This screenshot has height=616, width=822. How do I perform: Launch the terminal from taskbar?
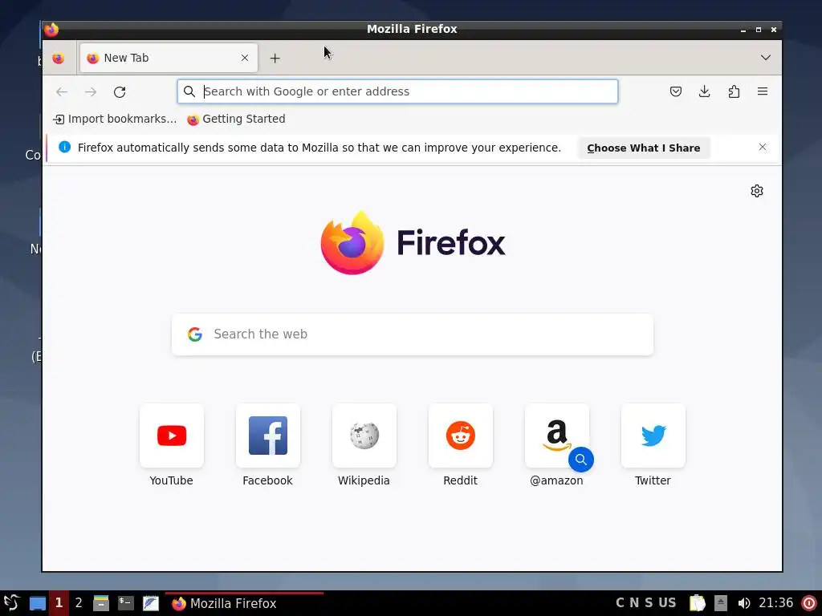coord(126,603)
